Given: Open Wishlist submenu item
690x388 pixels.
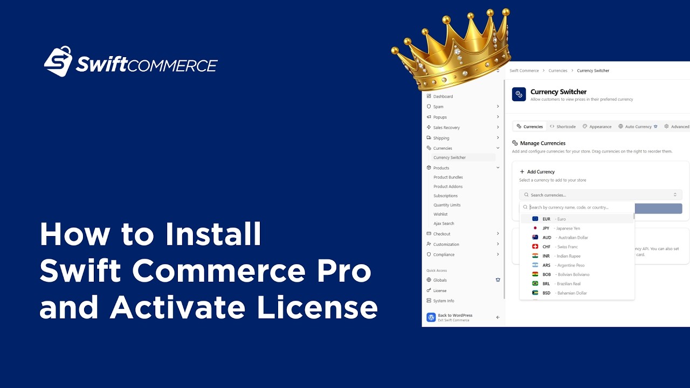Looking at the screenshot, I should [440, 214].
